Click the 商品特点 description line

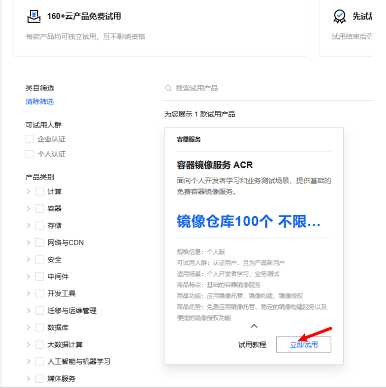point(219,285)
